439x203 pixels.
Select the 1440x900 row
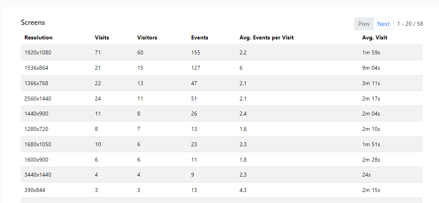[222, 114]
